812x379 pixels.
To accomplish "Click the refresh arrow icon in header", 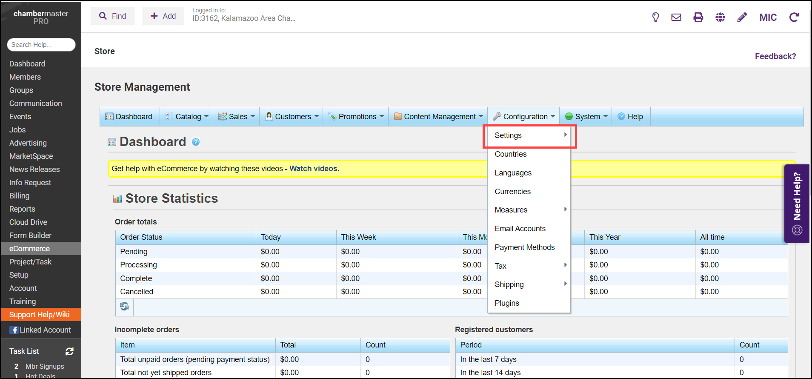I will pyautogui.click(x=794, y=17).
